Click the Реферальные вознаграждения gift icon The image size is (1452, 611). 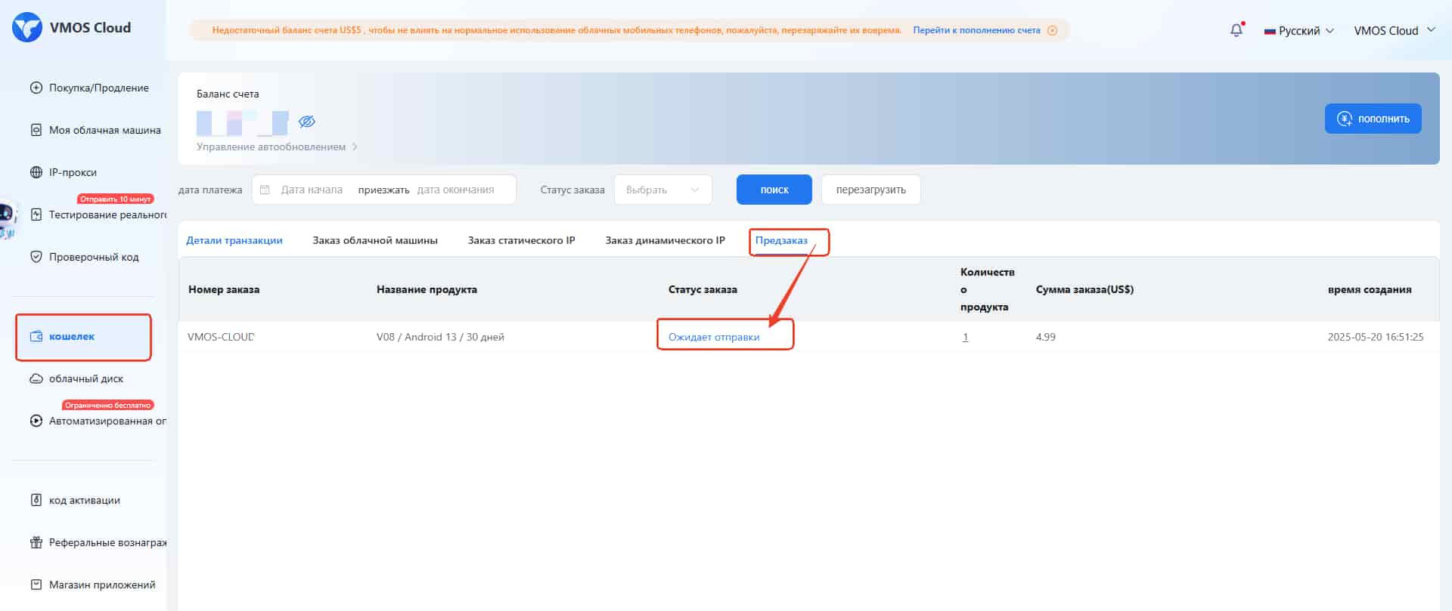tap(36, 542)
